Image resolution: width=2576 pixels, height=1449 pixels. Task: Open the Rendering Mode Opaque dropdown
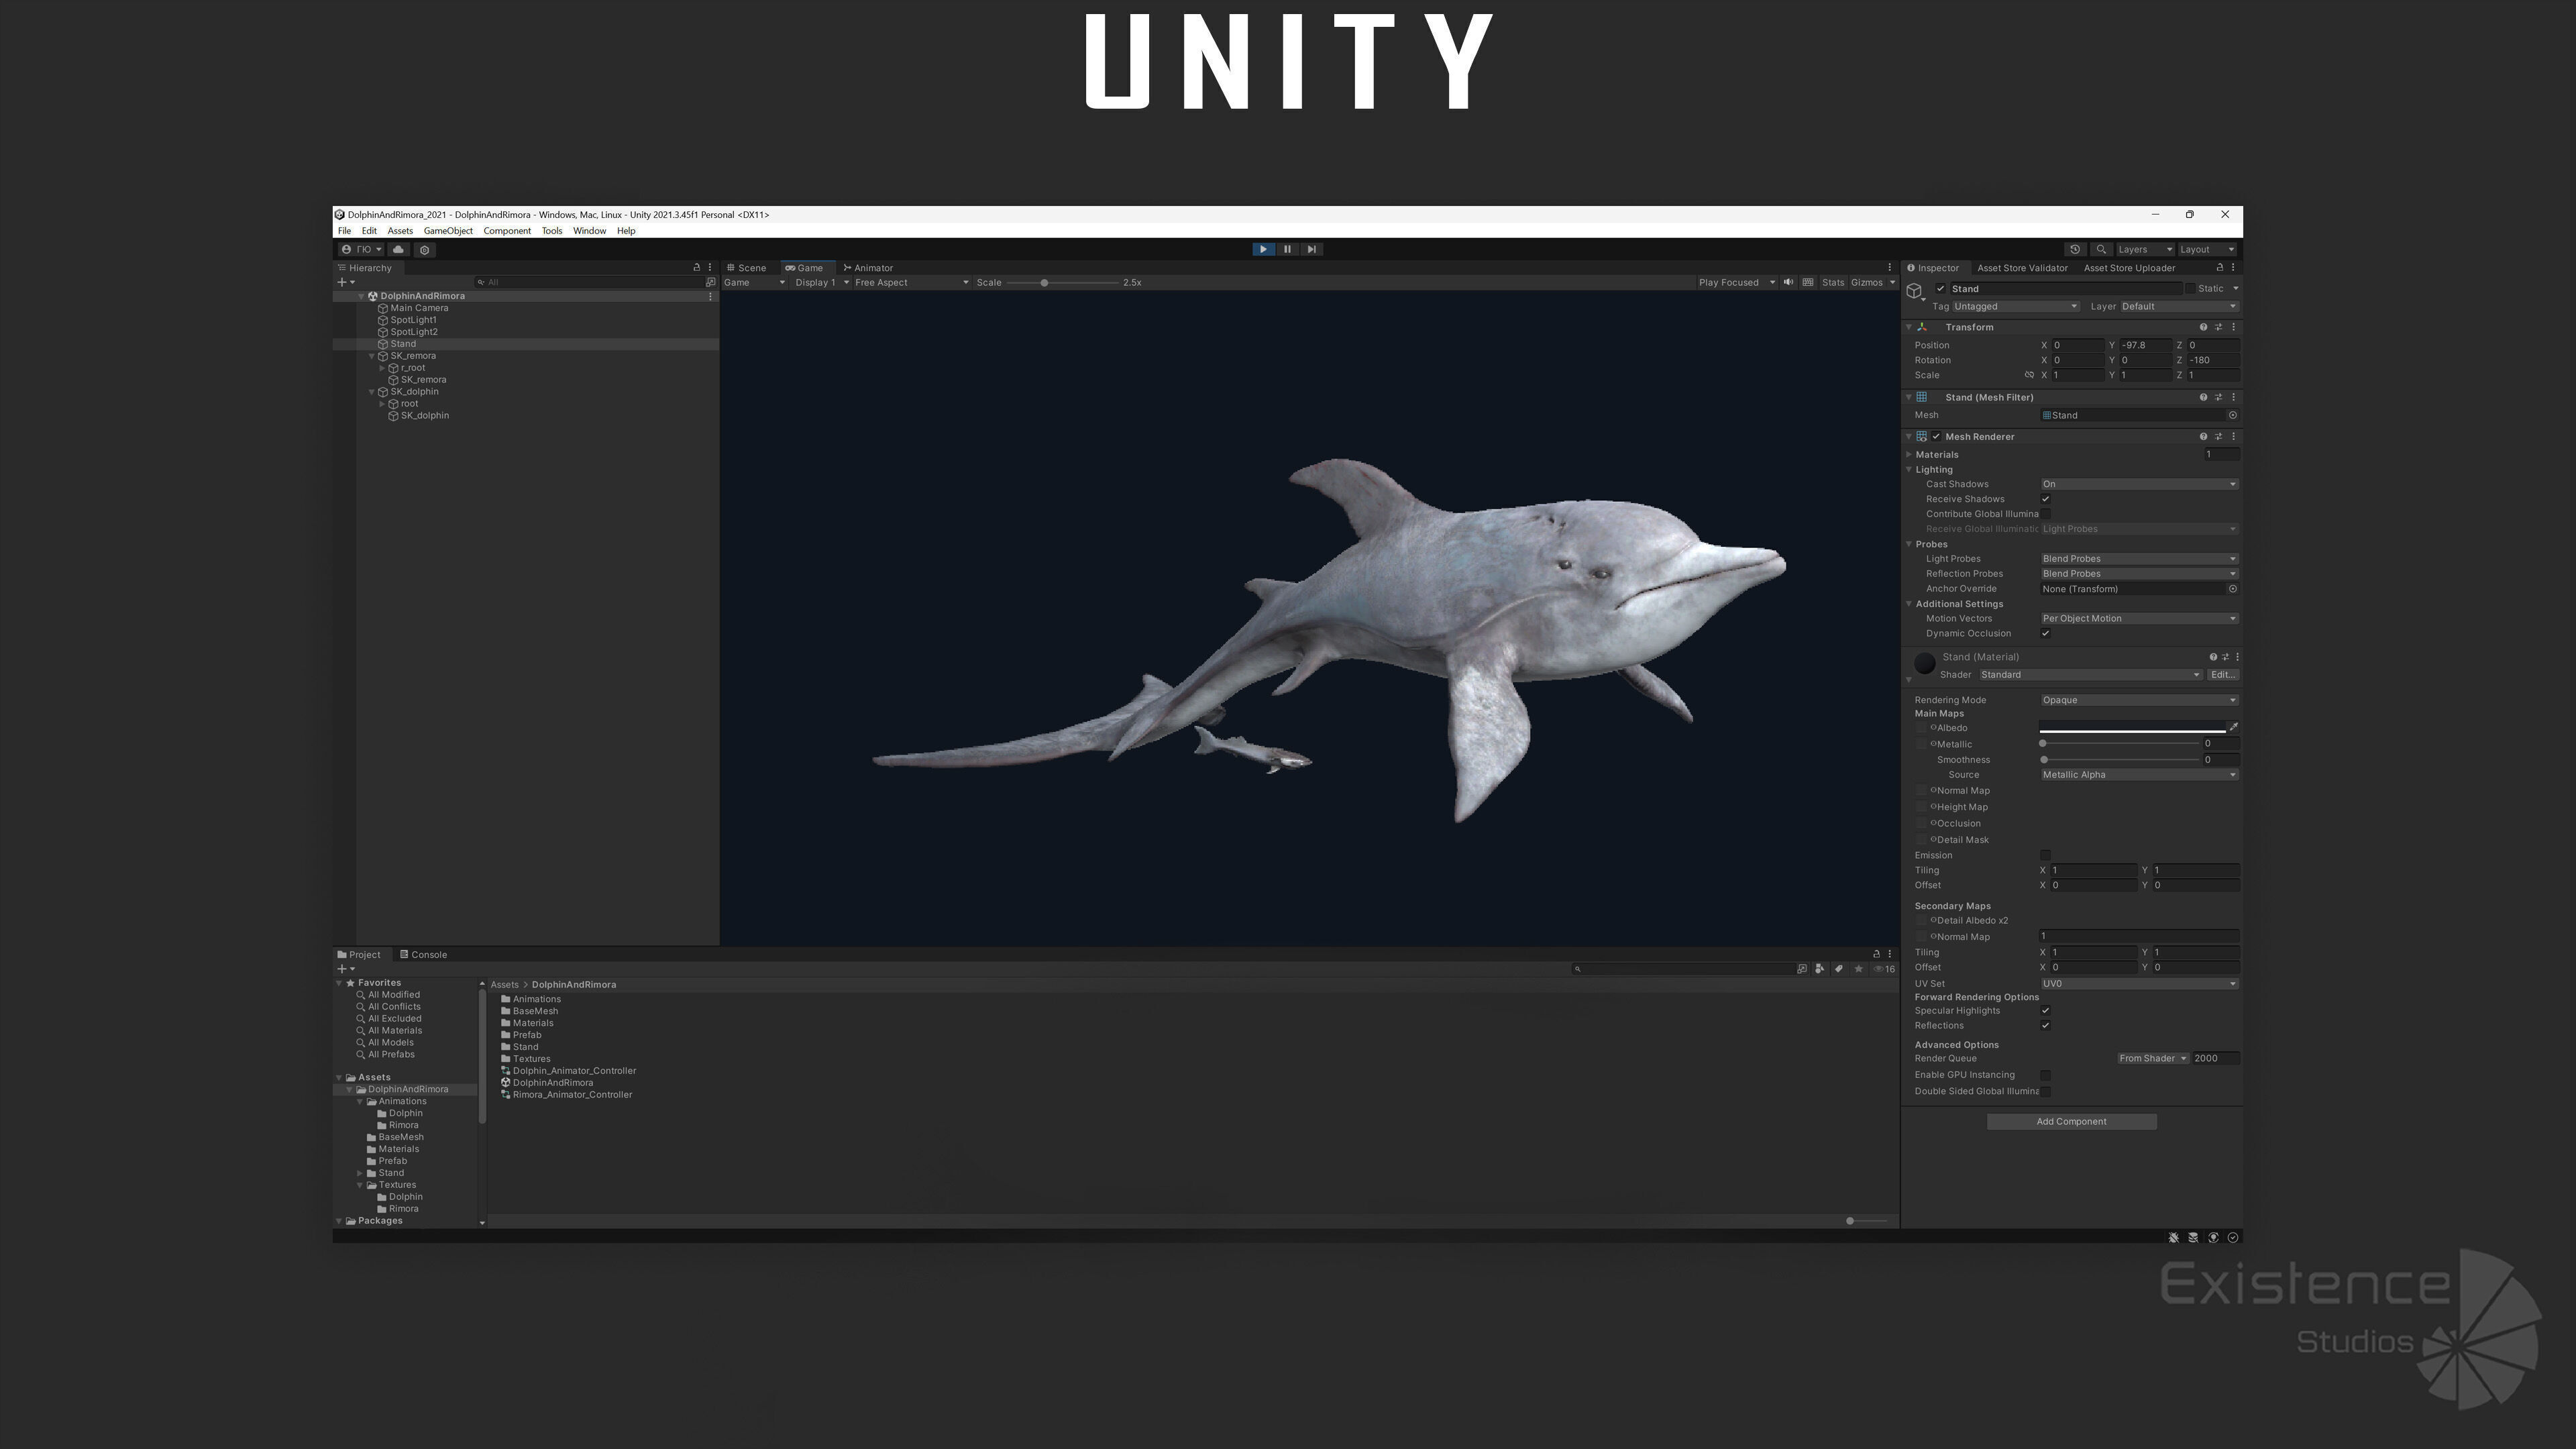tap(2139, 700)
